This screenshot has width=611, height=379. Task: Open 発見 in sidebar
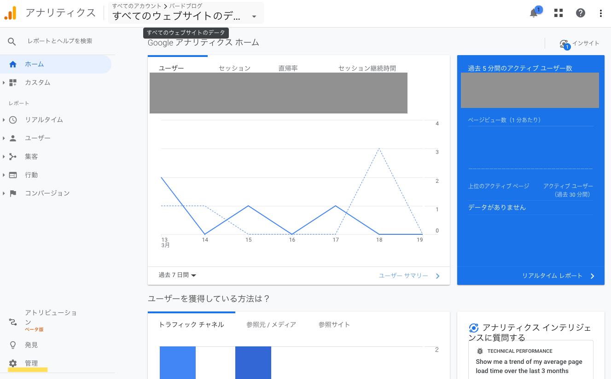(x=31, y=345)
